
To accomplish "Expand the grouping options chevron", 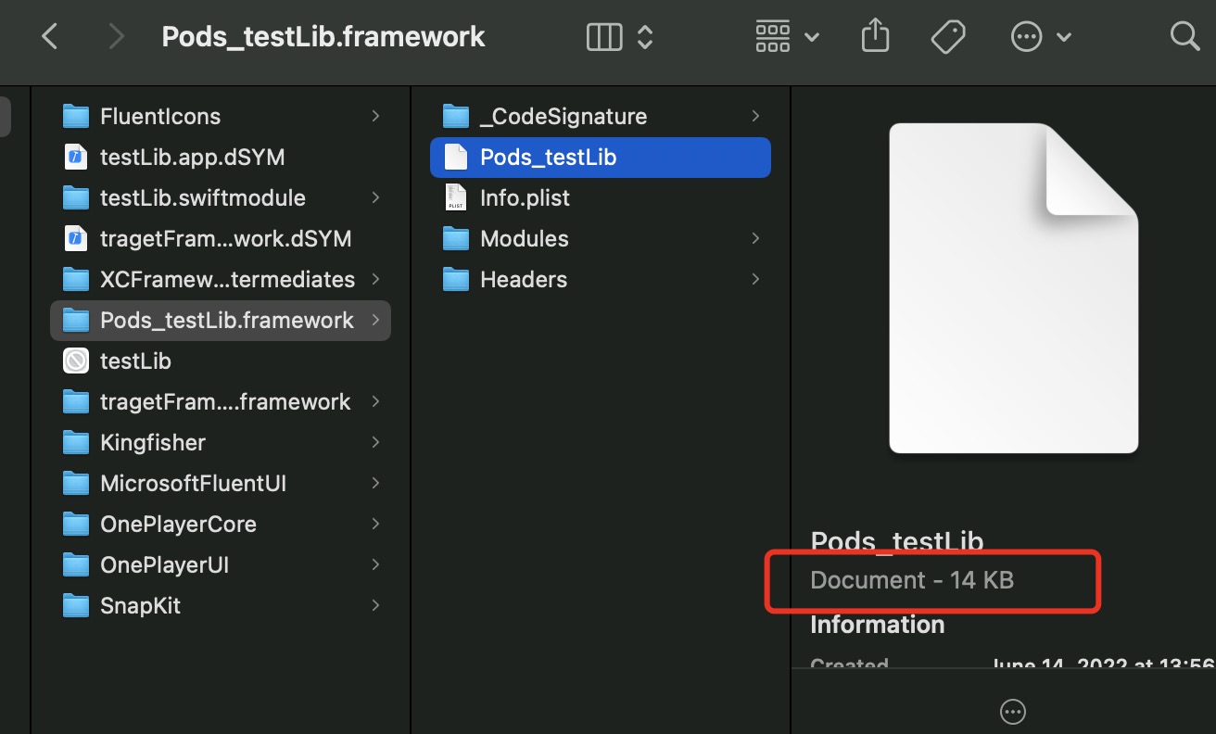I will coord(812,38).
